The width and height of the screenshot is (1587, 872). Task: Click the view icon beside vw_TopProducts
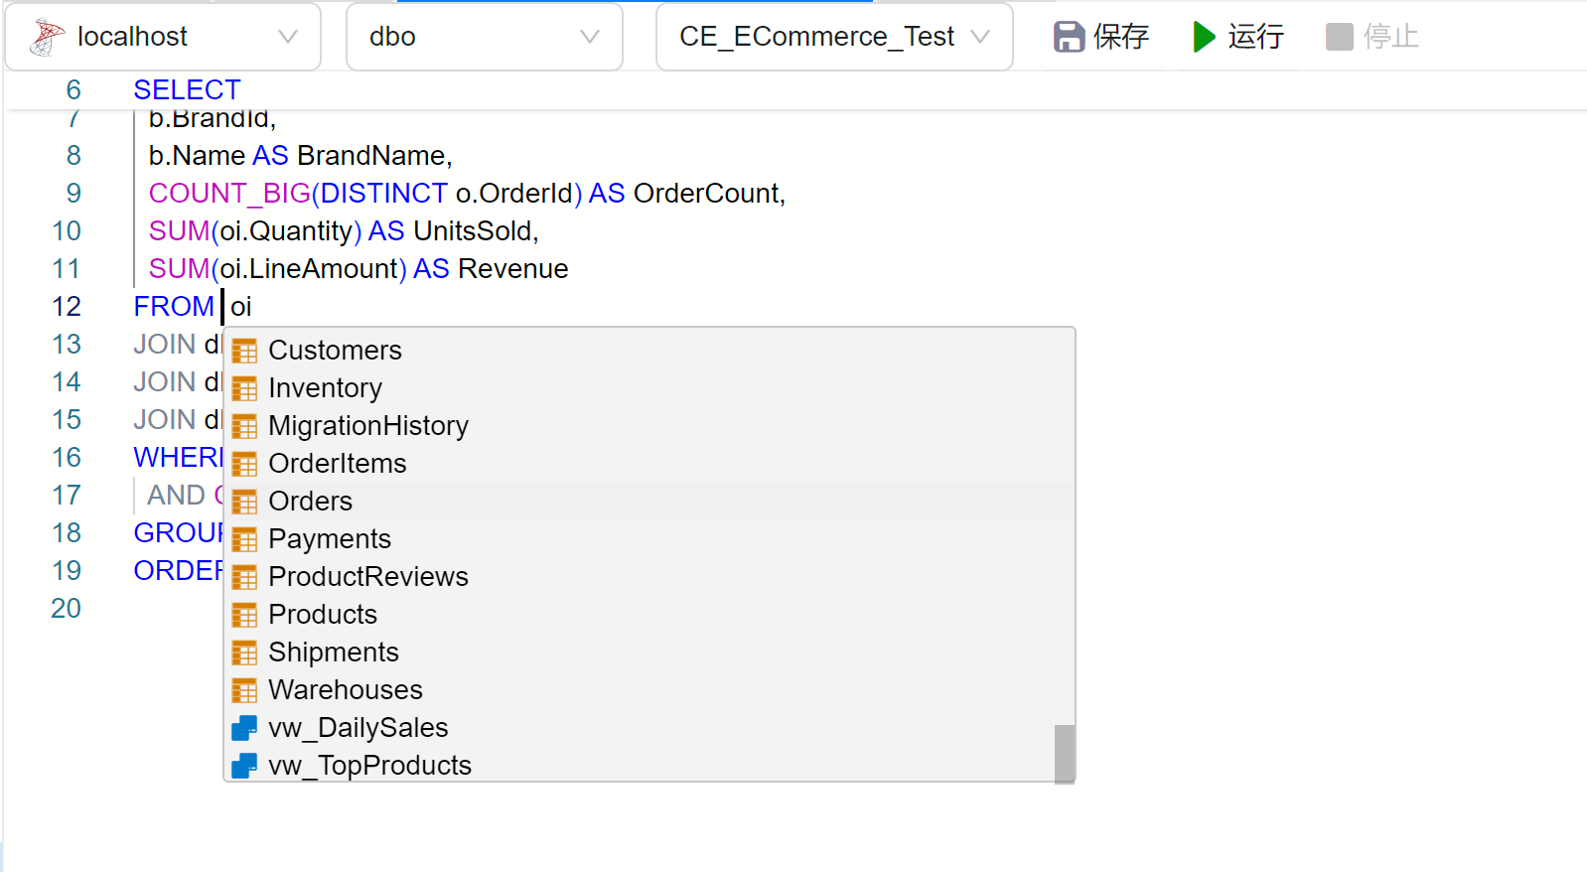(244, 766)
